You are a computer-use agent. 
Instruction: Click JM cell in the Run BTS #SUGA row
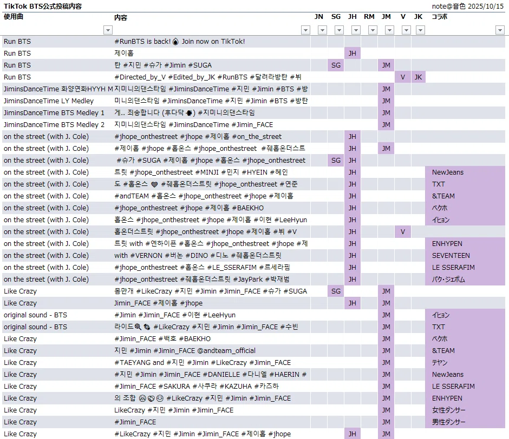pyautogui.click(x=386, y=65)
